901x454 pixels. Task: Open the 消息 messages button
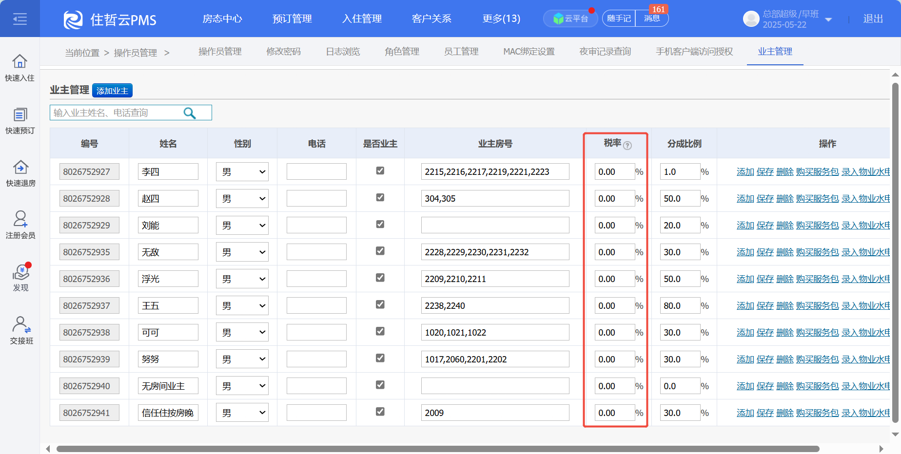coord(652,19)
